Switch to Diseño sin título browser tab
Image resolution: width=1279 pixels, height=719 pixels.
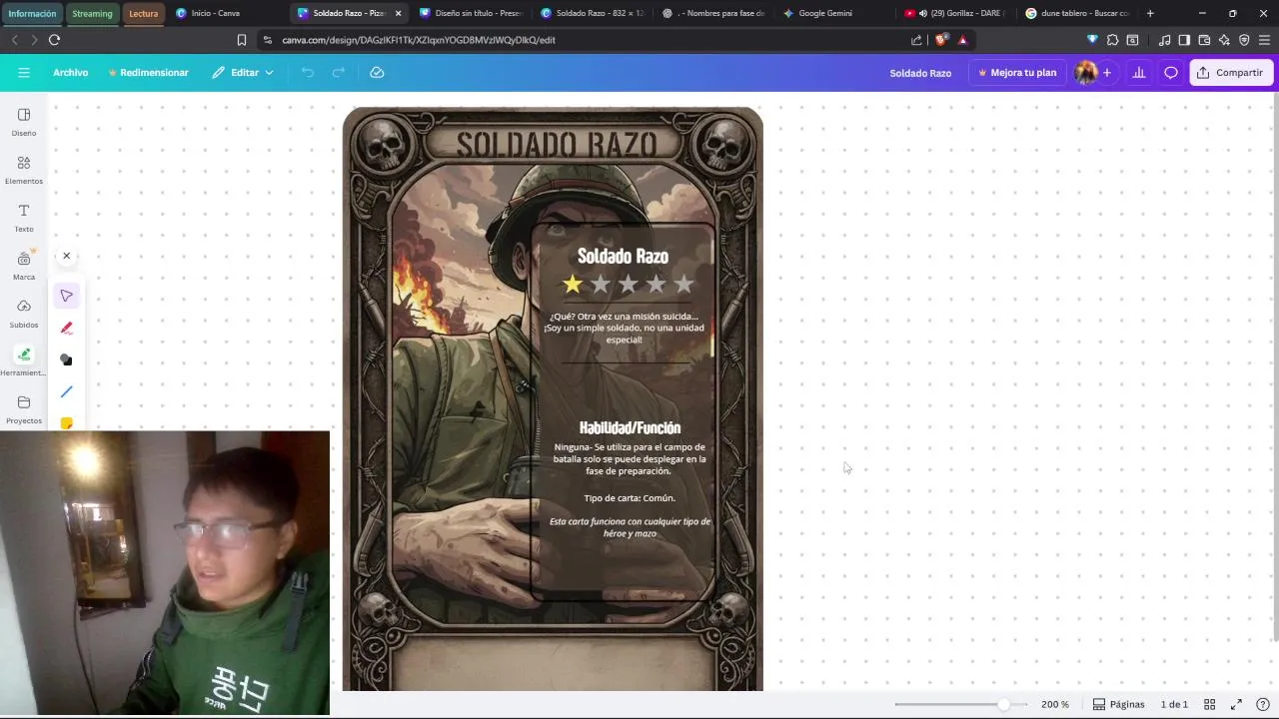coord(472,13)
